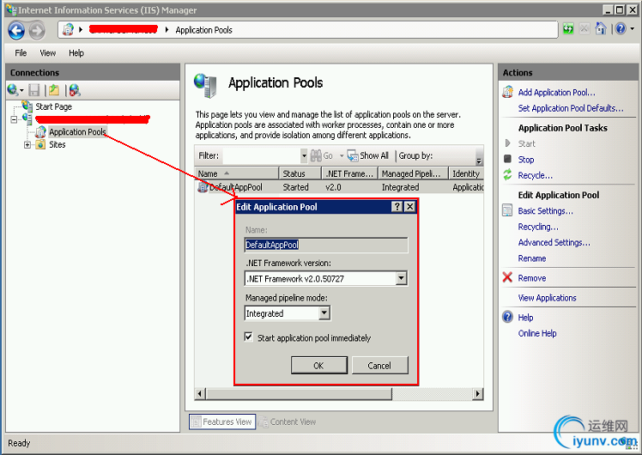Screen dimensions: 642x455
Task: Click the red X Remove icon
Action: click(x=508, y=277)
